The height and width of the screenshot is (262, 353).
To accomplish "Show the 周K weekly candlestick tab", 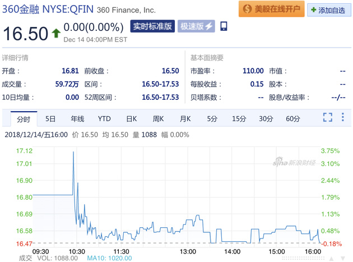I will click(158, 119).
